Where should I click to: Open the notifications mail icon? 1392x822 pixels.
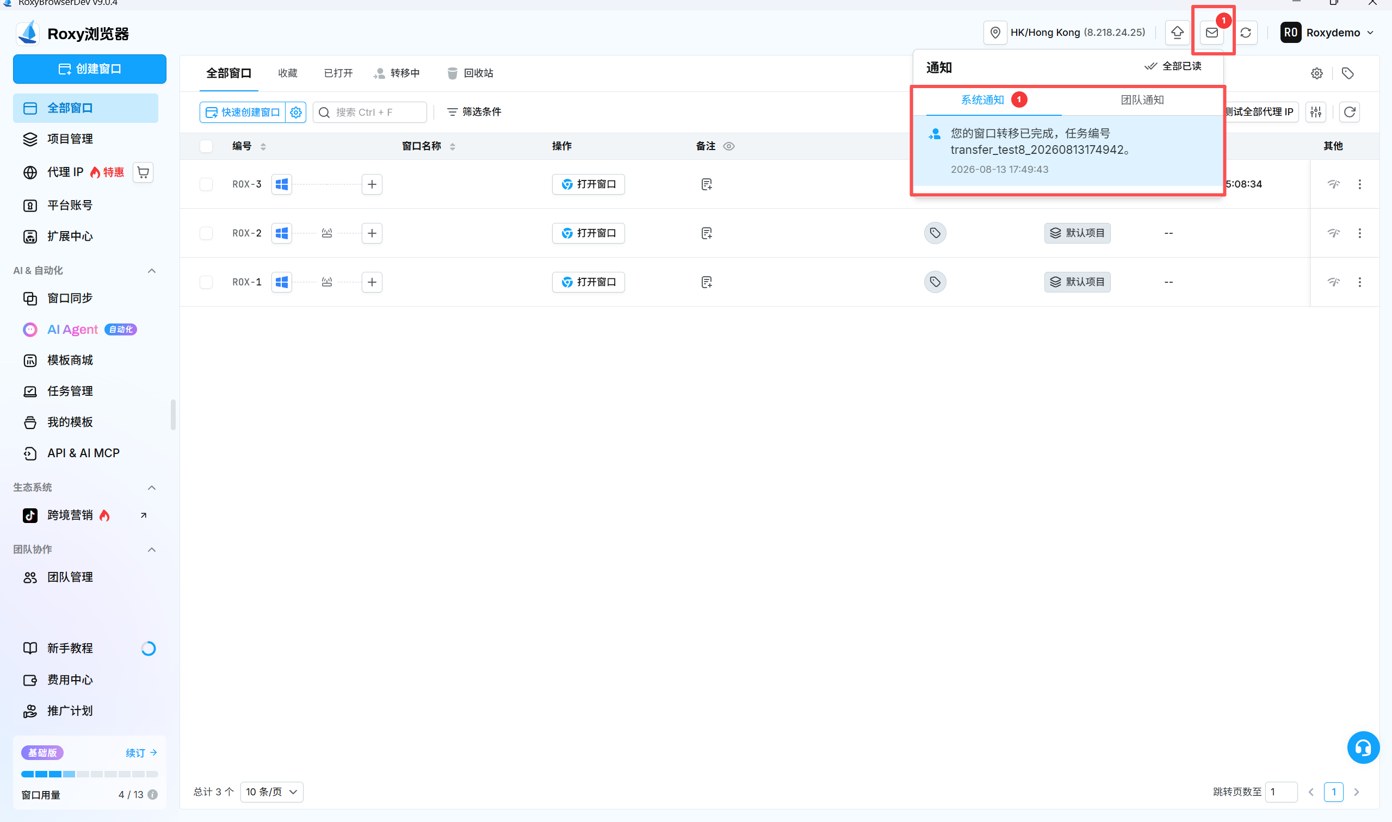[1211, 33]
